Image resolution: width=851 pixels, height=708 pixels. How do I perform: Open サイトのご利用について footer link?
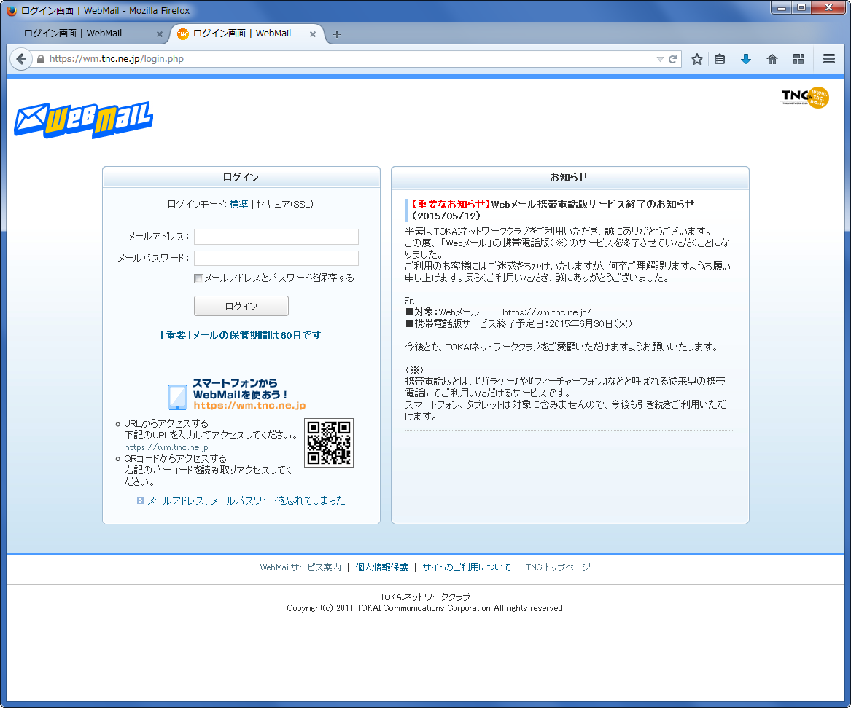click(x=467, y=567)
